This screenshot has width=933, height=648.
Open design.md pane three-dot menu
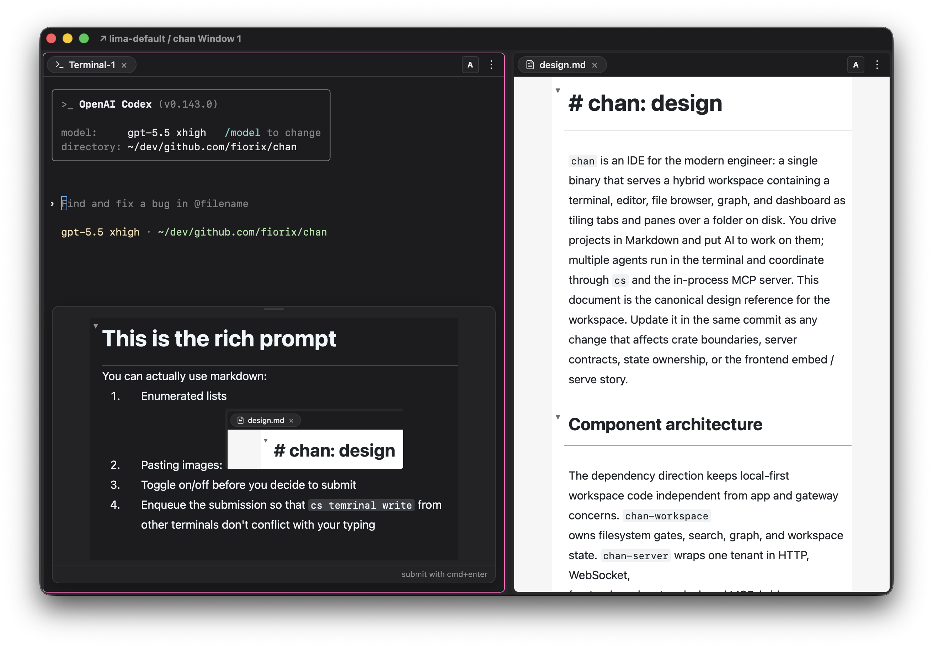point(877,65)
